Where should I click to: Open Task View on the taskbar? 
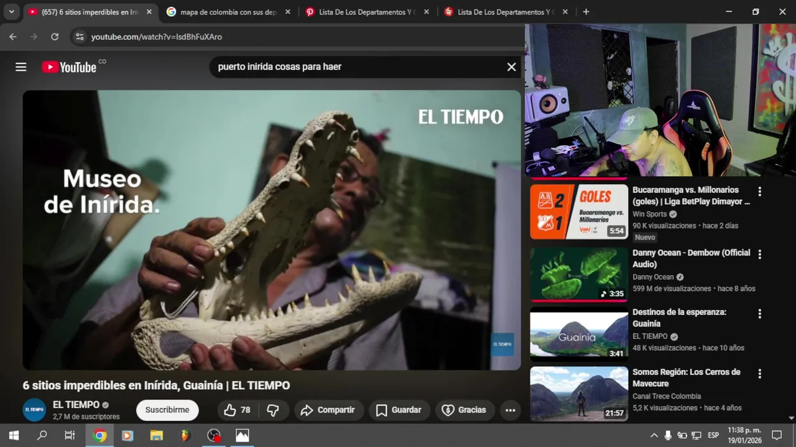[70, 435]
